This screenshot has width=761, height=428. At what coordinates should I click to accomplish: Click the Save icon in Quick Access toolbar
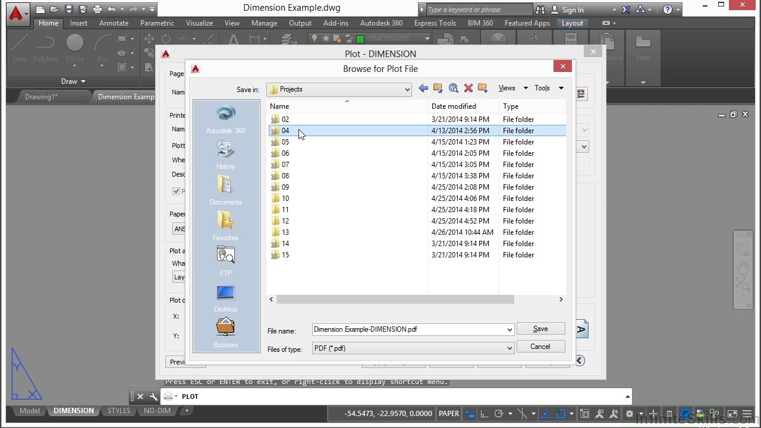(x=69, y=10)
